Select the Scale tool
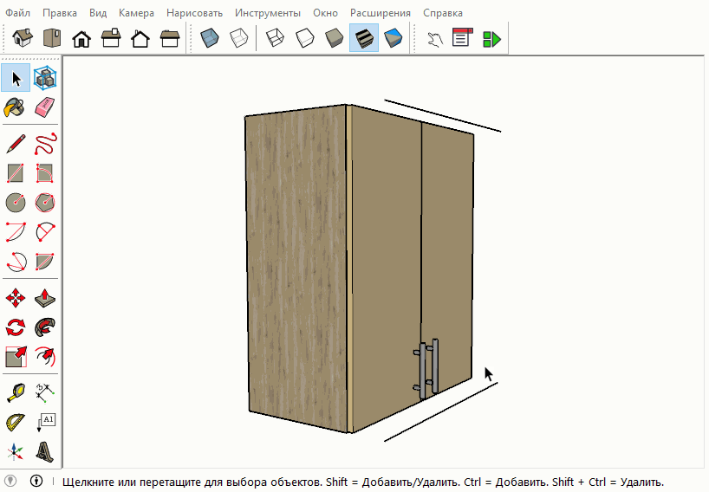This screenshot has width=709, height=492. pos(16,357)
